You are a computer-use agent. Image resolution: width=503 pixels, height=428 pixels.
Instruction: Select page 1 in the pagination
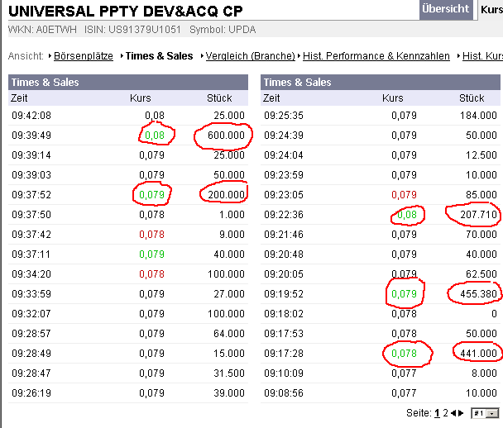437,412
